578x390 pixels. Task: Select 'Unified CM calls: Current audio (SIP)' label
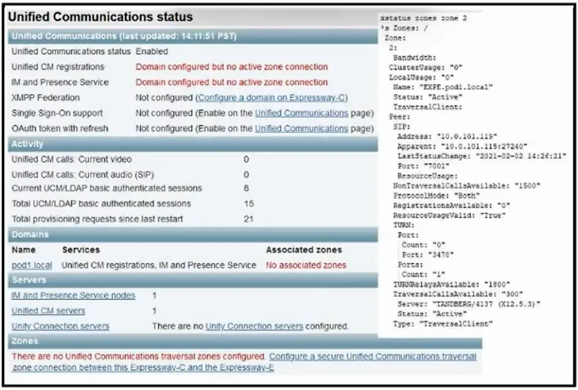point(83,175)
